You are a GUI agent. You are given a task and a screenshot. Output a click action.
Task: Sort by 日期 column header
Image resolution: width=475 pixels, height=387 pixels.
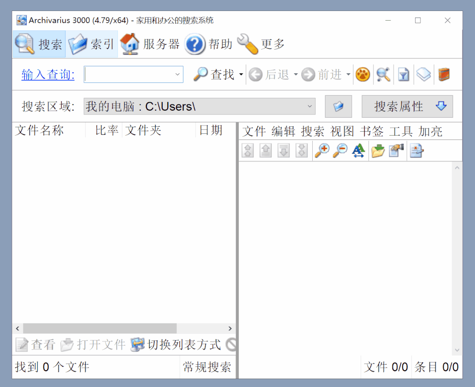click(216, 130)
